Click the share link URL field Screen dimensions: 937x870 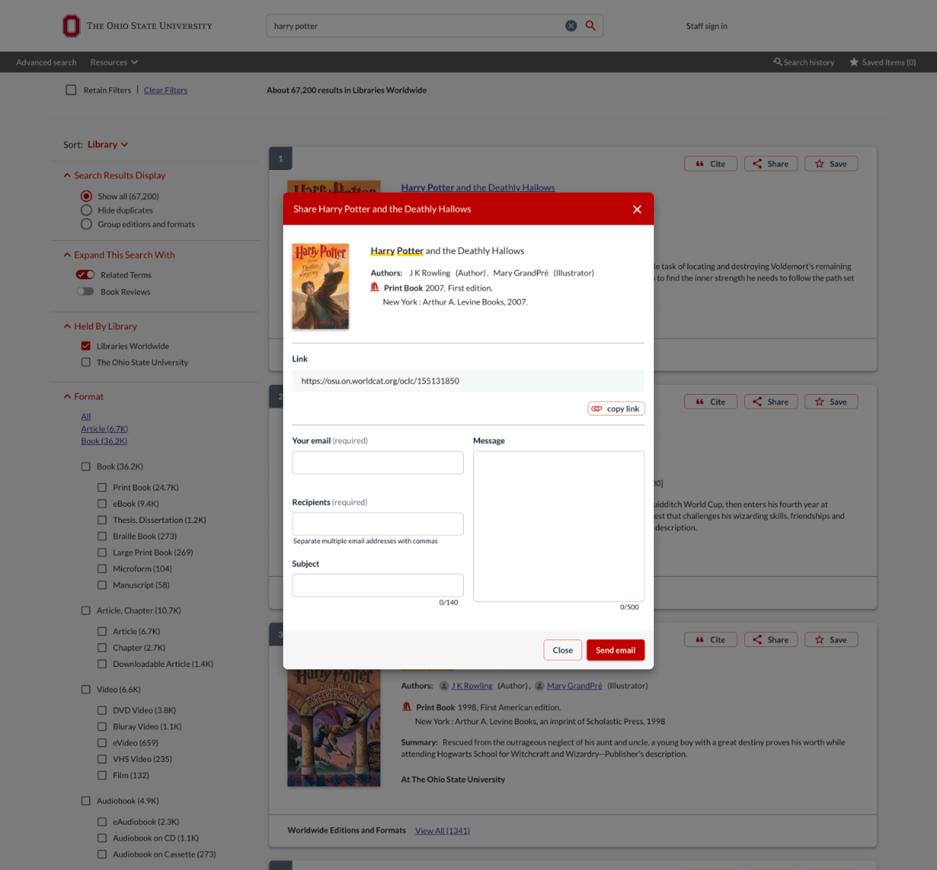click(468, 381)
